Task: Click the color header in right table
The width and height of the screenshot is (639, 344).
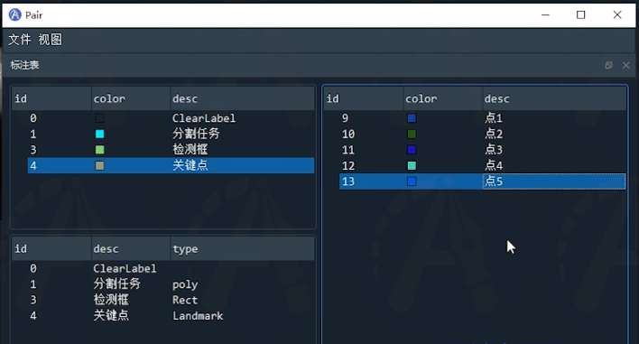Action: [443, 98]
